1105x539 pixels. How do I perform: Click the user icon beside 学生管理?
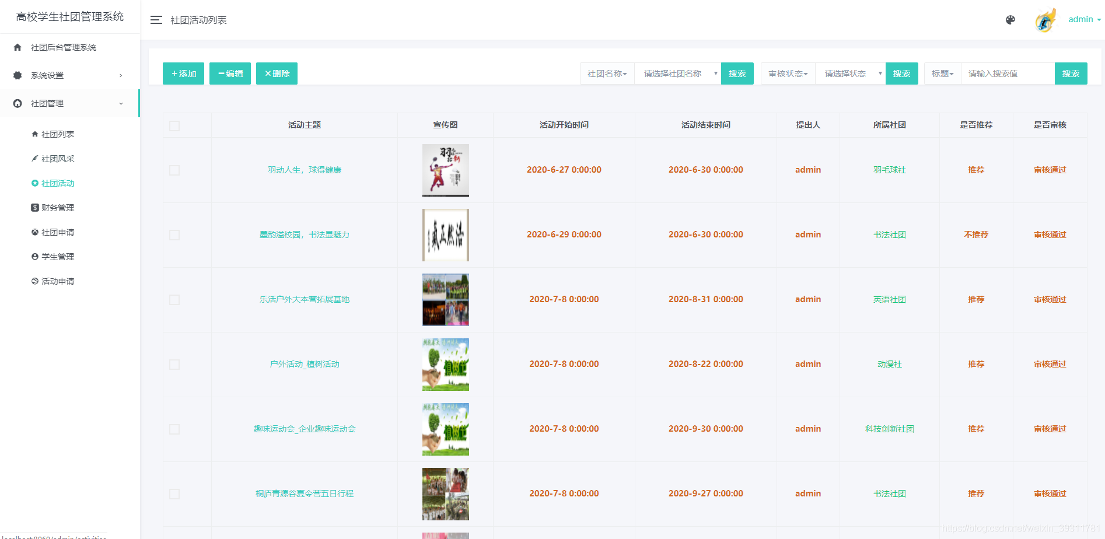tap(35, 257)
